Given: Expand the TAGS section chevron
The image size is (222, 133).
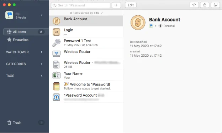Looking at the screenshot, I should coord(42,76).
